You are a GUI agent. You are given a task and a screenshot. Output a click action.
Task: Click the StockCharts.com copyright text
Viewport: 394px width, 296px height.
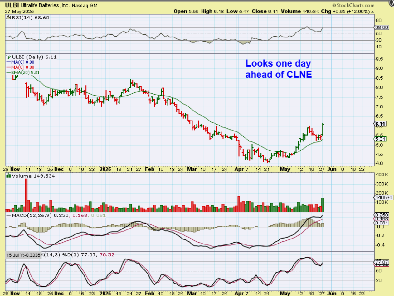(x=353, y=5)
